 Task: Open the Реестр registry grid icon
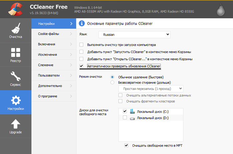(16, 52)
